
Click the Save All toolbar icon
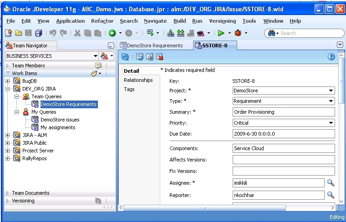pyautogui.click(x=39, y=33)
